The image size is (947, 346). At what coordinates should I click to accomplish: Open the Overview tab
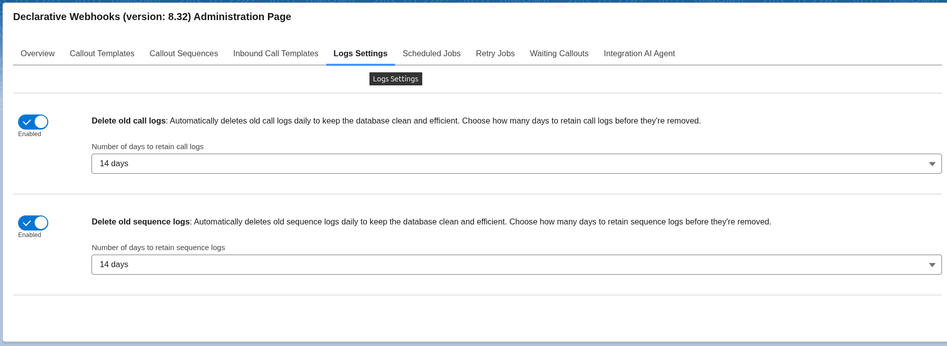coord(37,54)
